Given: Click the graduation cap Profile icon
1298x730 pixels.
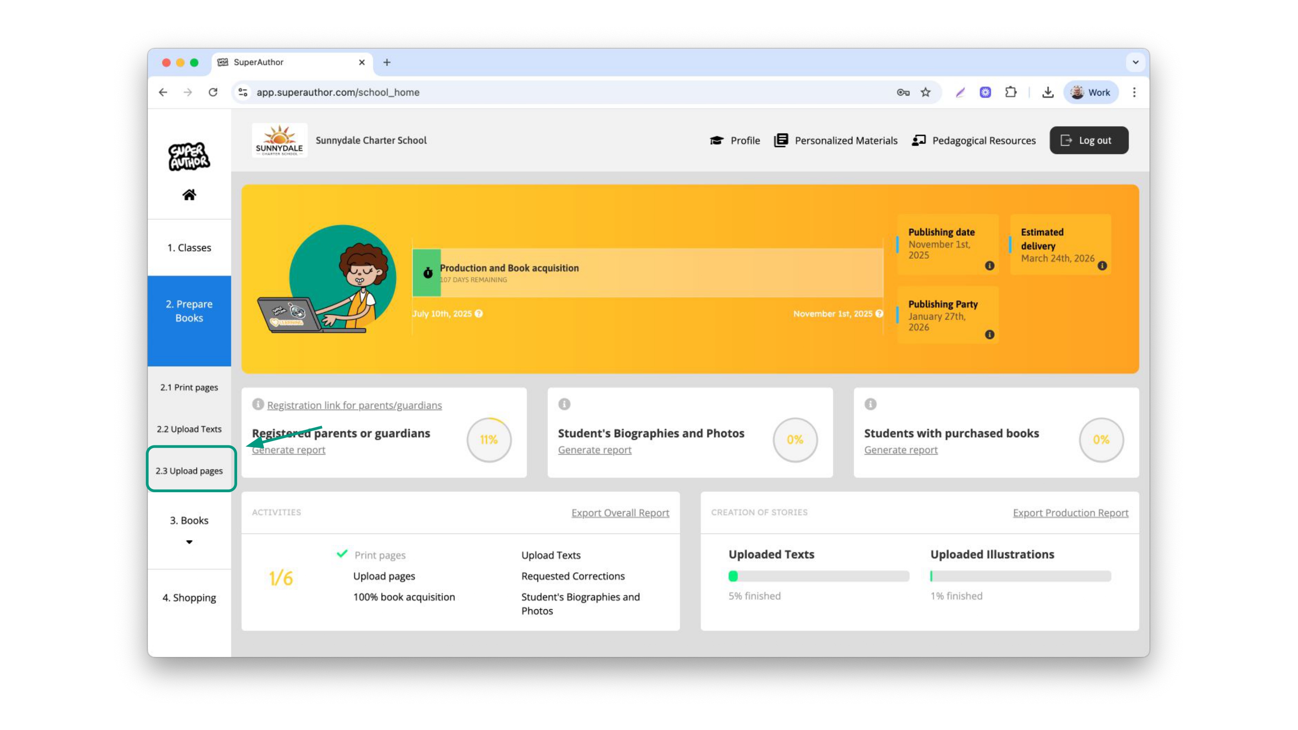Looking at the screenshot, I should coord(716,141).
